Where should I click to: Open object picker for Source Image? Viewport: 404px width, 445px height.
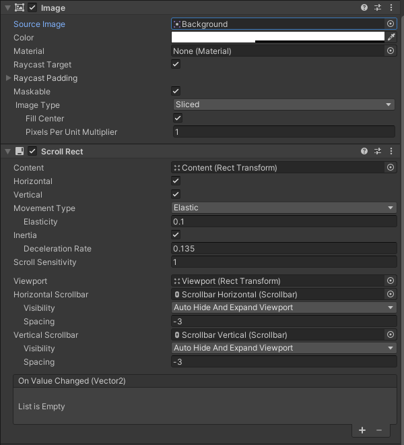(391, 24)
